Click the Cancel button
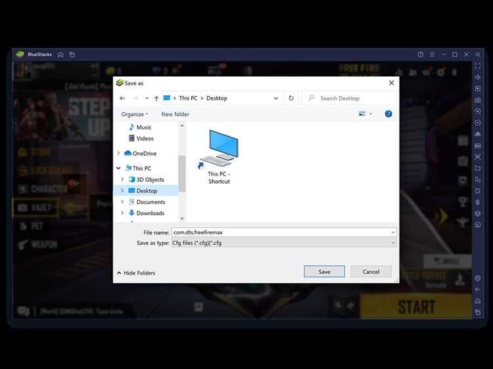 pos(371,272)
